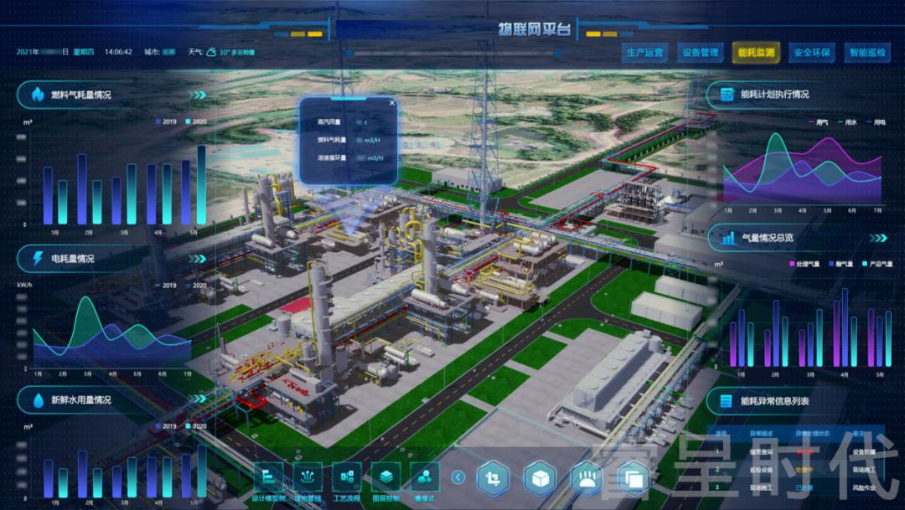Expand 气量情况总览 panel using its arrows
The image size is (905, 510).
(x=877, y=238)
